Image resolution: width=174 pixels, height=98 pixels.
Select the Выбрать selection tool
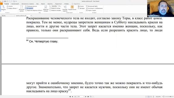pos(4,8)
